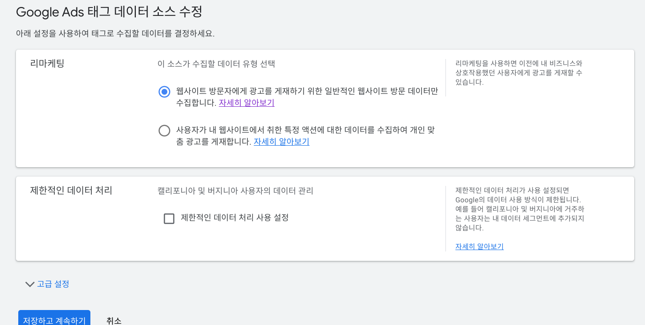Click the text 이 소스가 수집할 데이터 유형 선택
645x325 pixels.
pos(216,64)
